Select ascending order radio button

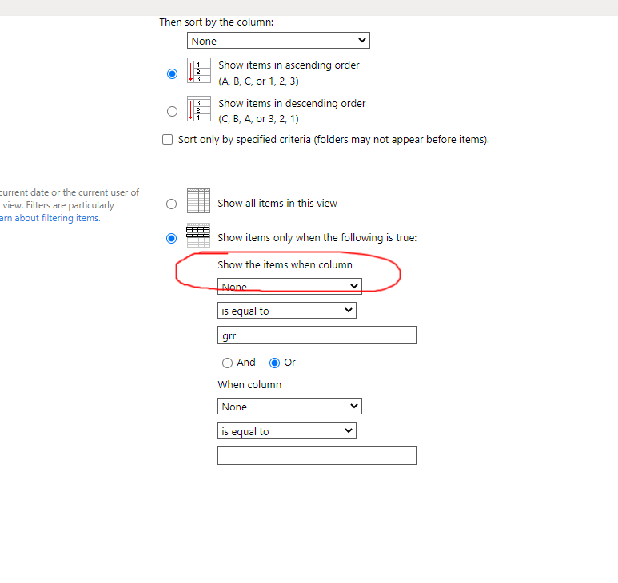(x=172, y=73)
